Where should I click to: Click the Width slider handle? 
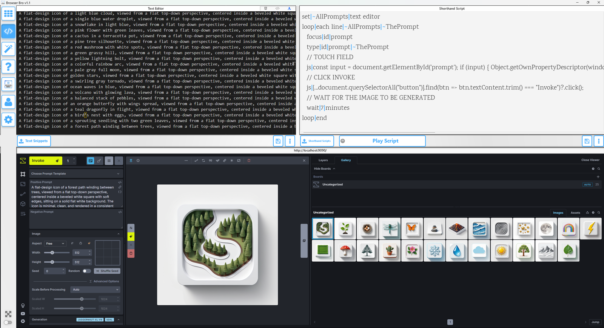click(x=52, y=253)
